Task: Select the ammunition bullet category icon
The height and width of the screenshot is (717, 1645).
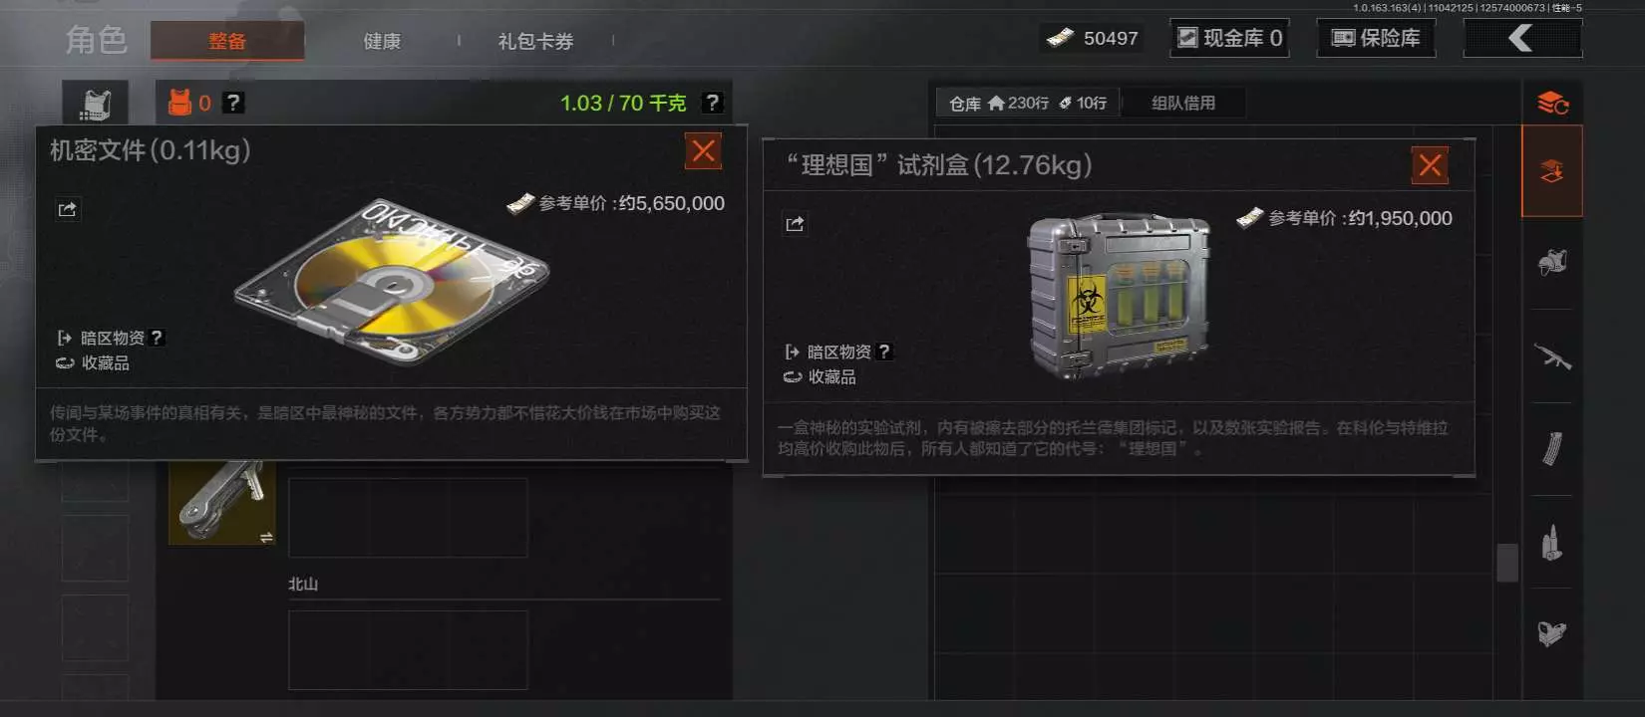Action: pos(1551,543)
